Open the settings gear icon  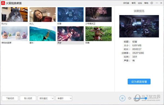point(152,3)
